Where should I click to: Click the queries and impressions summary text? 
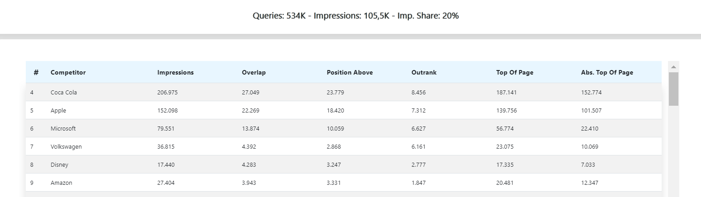pyautogui.click(x=355, y=16)
